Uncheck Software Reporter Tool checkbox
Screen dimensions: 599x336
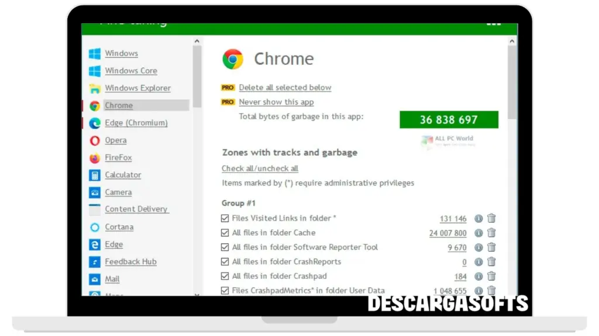(x=225, y=247)
